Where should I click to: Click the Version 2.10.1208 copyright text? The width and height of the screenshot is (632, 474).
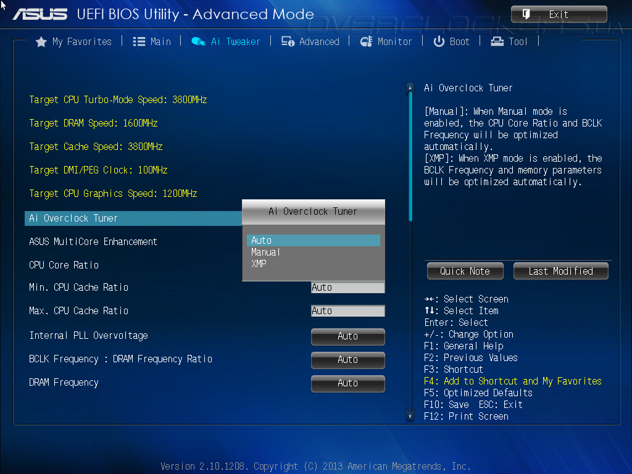(315, 467)
